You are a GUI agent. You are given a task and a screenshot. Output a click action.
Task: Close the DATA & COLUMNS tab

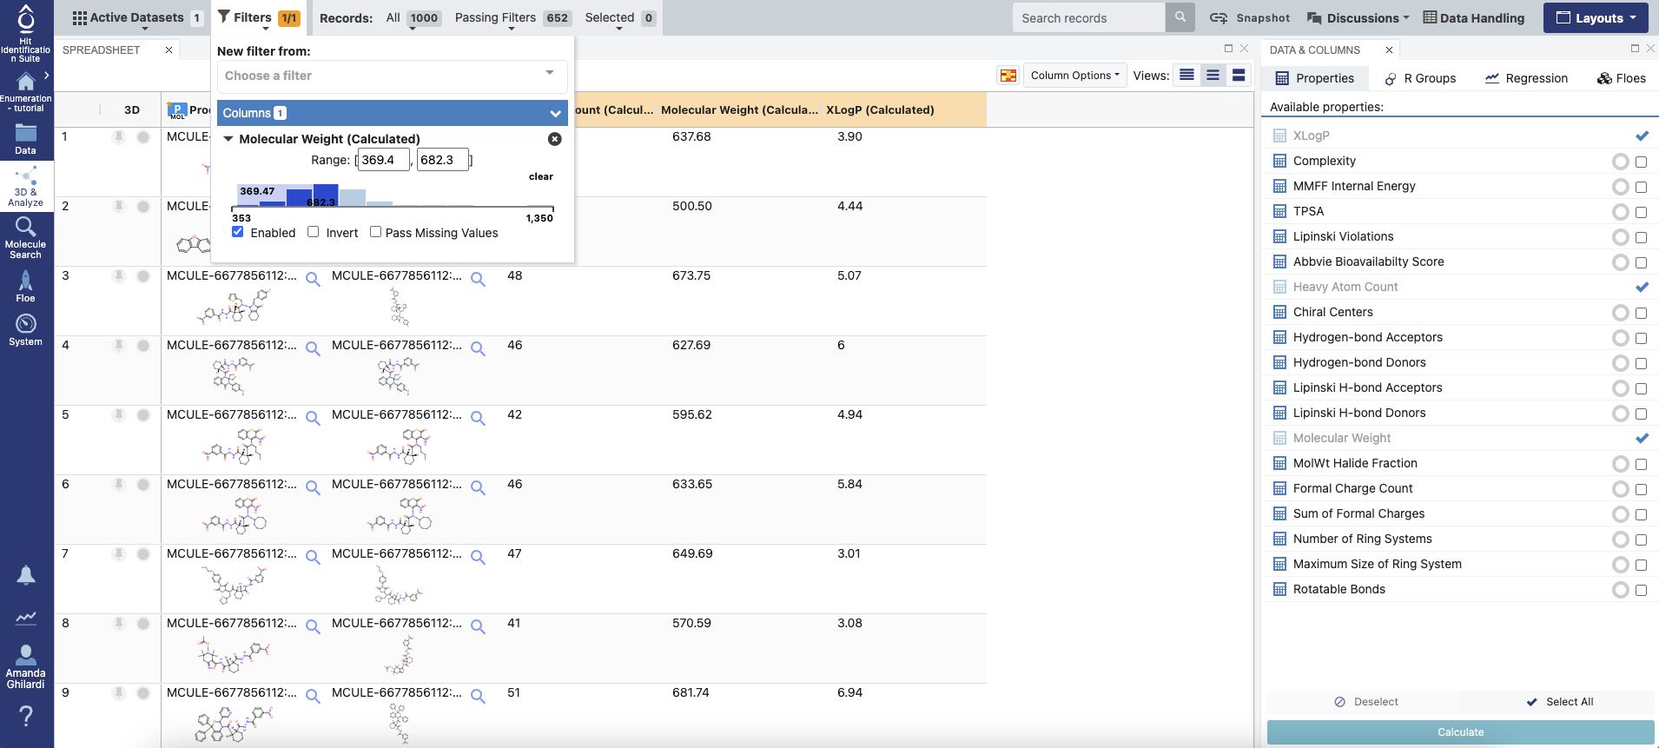(1389, 50)
